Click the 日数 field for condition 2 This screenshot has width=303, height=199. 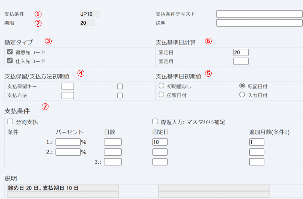pos(113,152)
